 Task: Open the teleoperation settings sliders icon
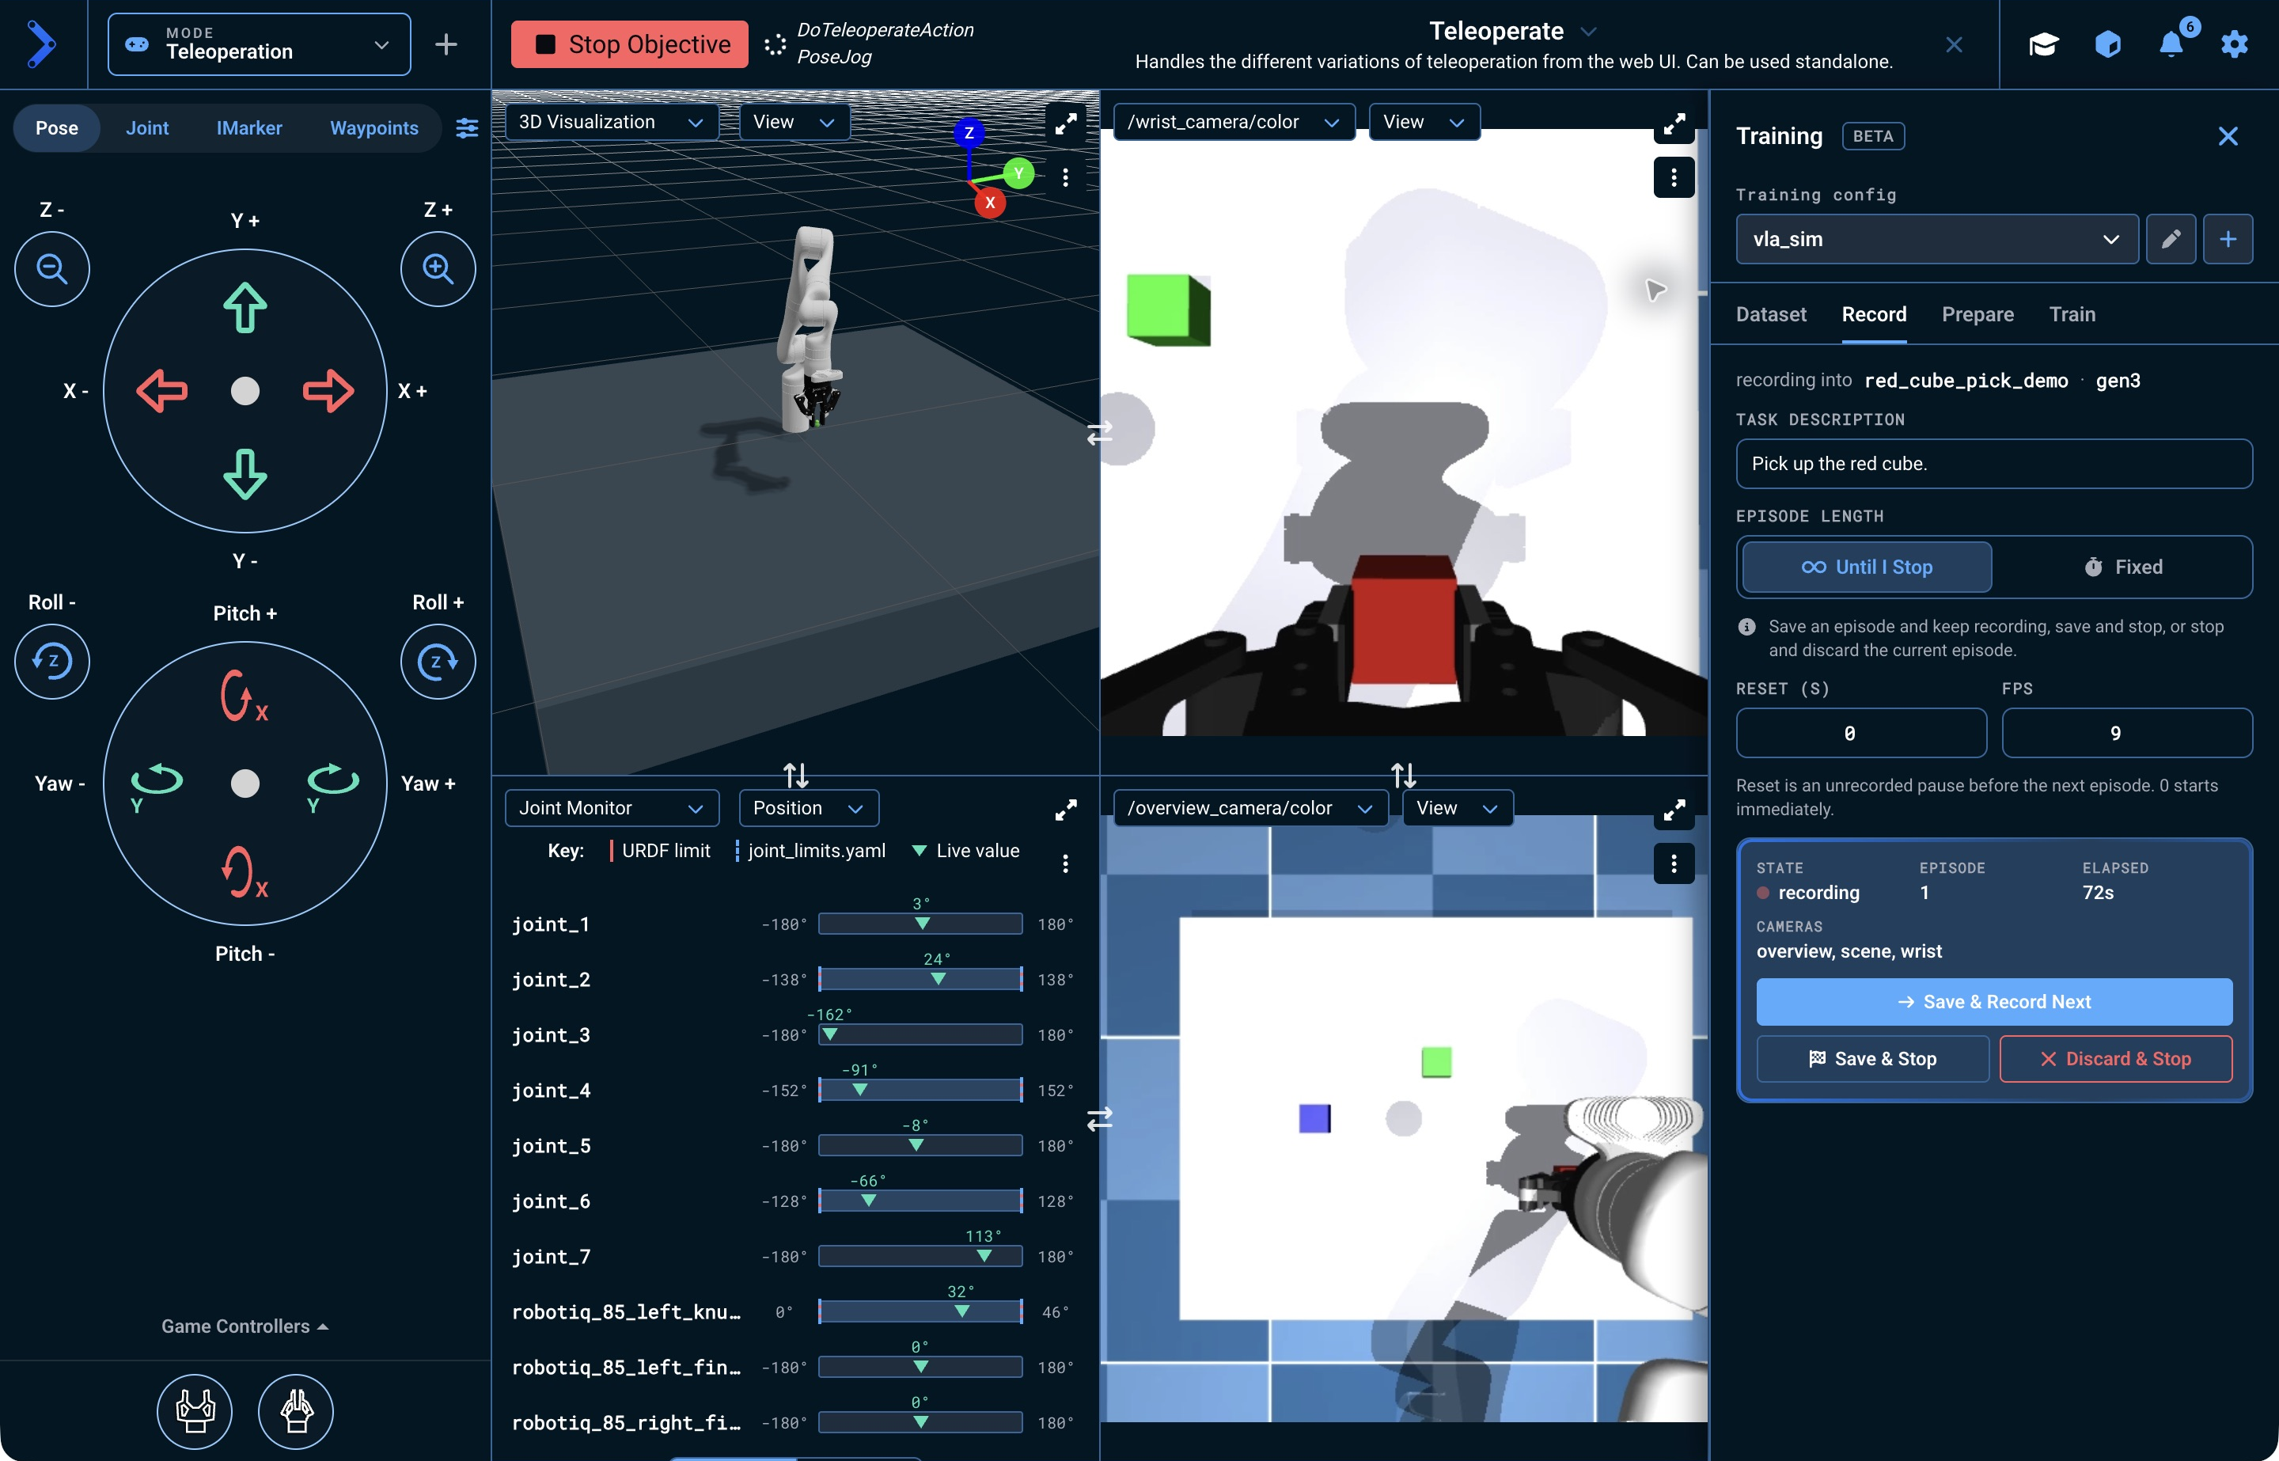pyautogui.click(x=467, y=128)
